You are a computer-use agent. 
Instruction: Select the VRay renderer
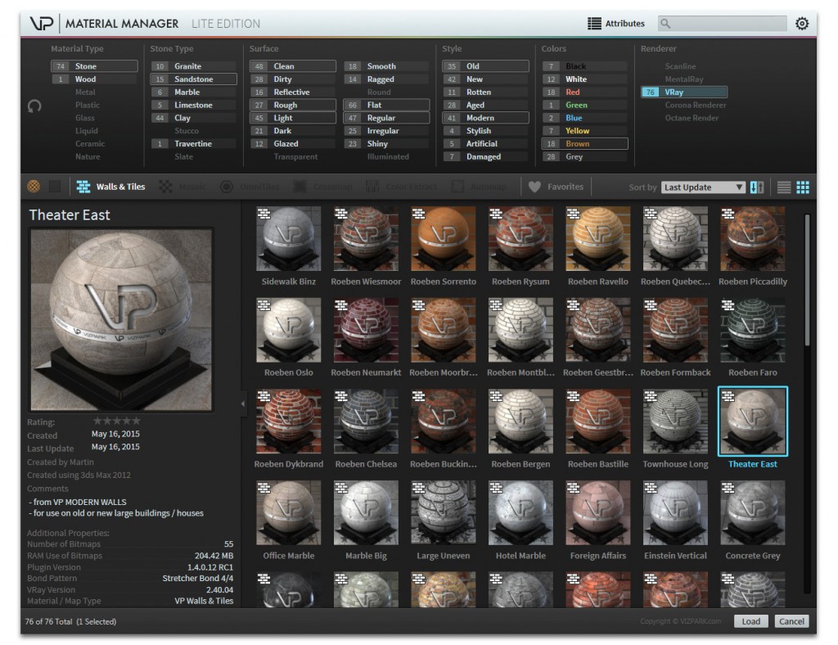(683, 92)
